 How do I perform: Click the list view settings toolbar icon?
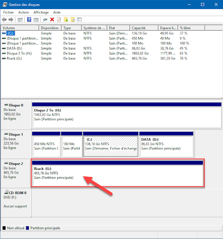pyautogui.click(x=79, y=19)
